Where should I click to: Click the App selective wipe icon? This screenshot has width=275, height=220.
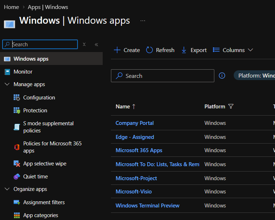point(17,164)
